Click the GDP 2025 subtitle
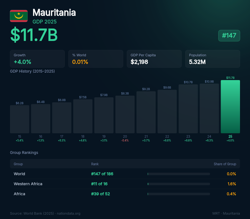The height and width of the screenshot is (219, 250). [44, 22]
